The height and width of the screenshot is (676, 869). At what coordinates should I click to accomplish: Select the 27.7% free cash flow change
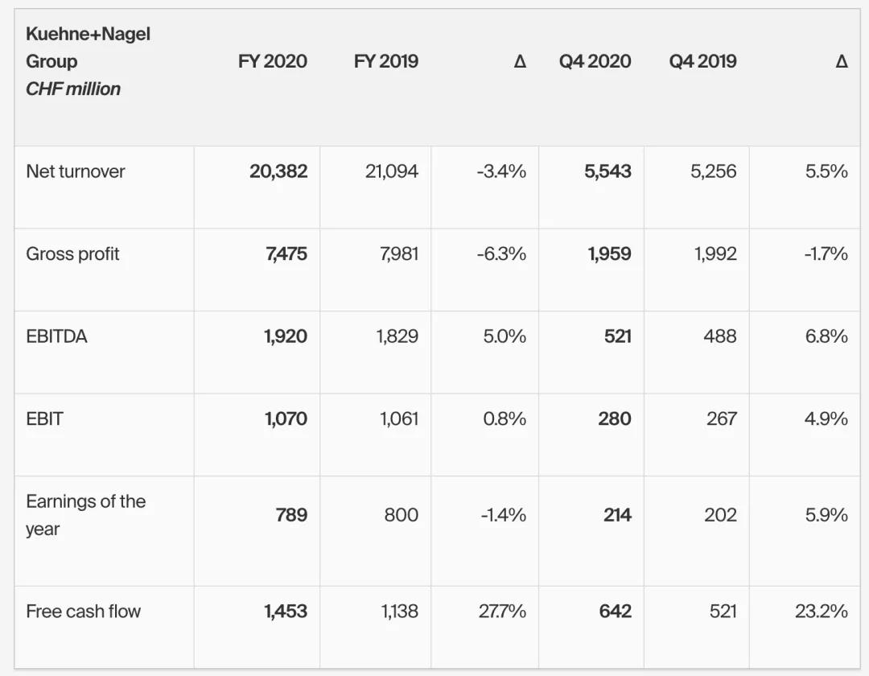tap(502, 612)
